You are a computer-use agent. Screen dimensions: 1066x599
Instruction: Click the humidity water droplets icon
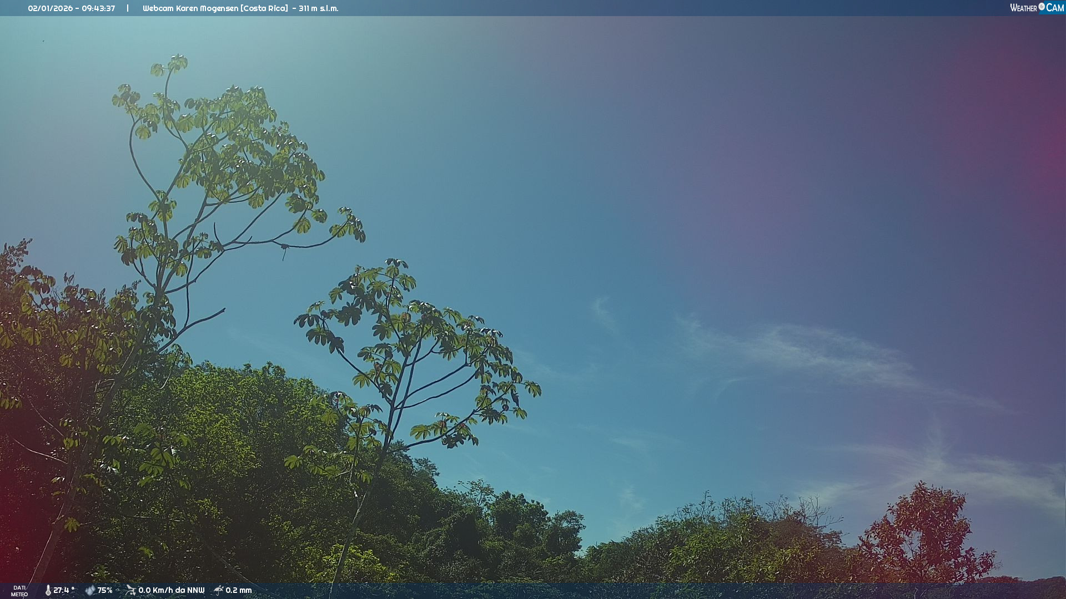click(90, 590)
